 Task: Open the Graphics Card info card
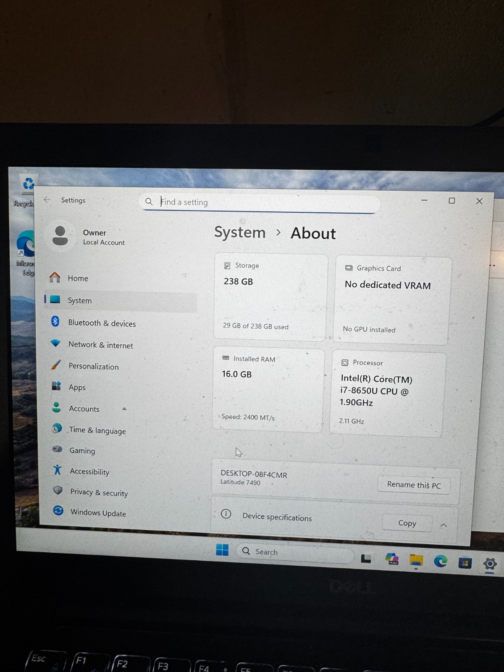tap(393, 300)
